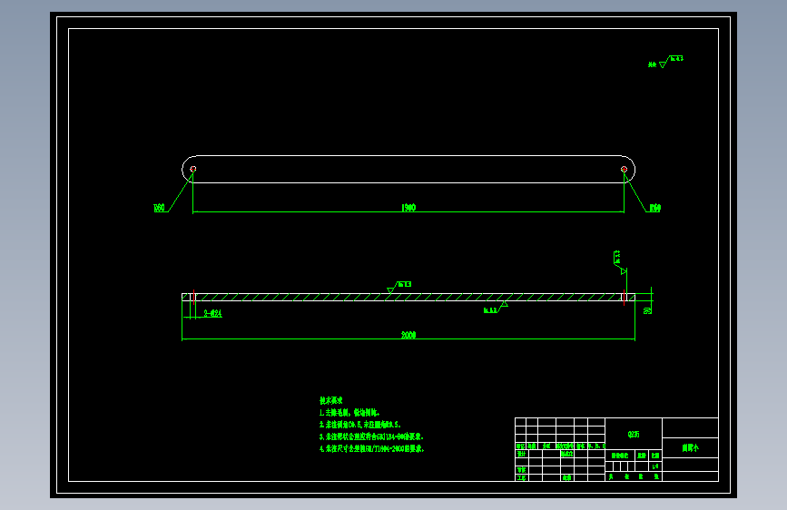Click the technical requirements heading text
Screen dimensions: 787x510
click(x=331, y=400)
